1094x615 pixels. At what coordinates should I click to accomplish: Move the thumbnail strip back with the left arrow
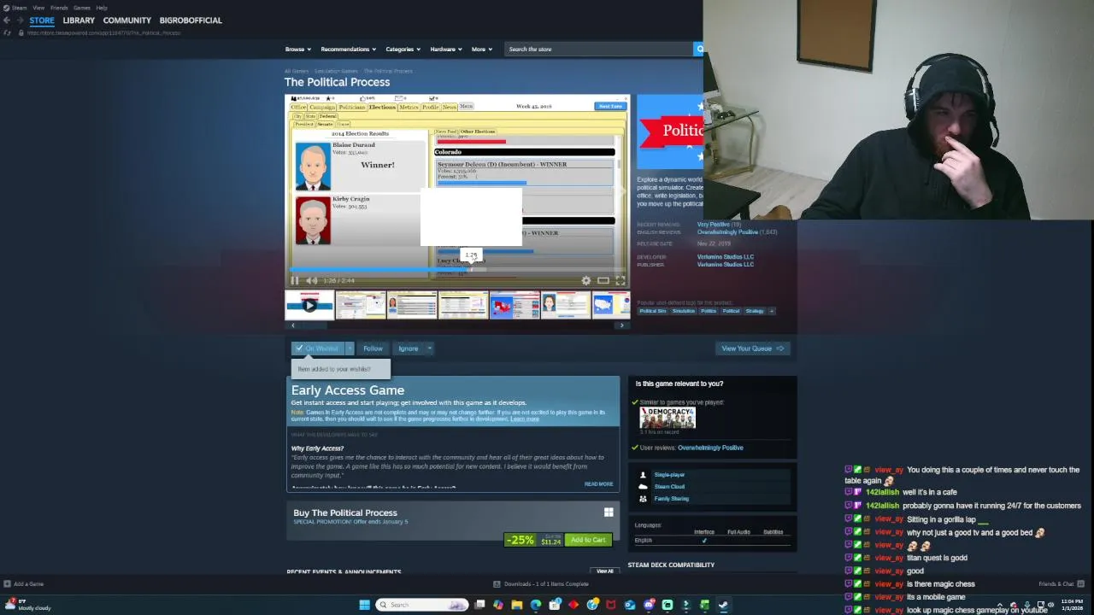click(292, 325)
